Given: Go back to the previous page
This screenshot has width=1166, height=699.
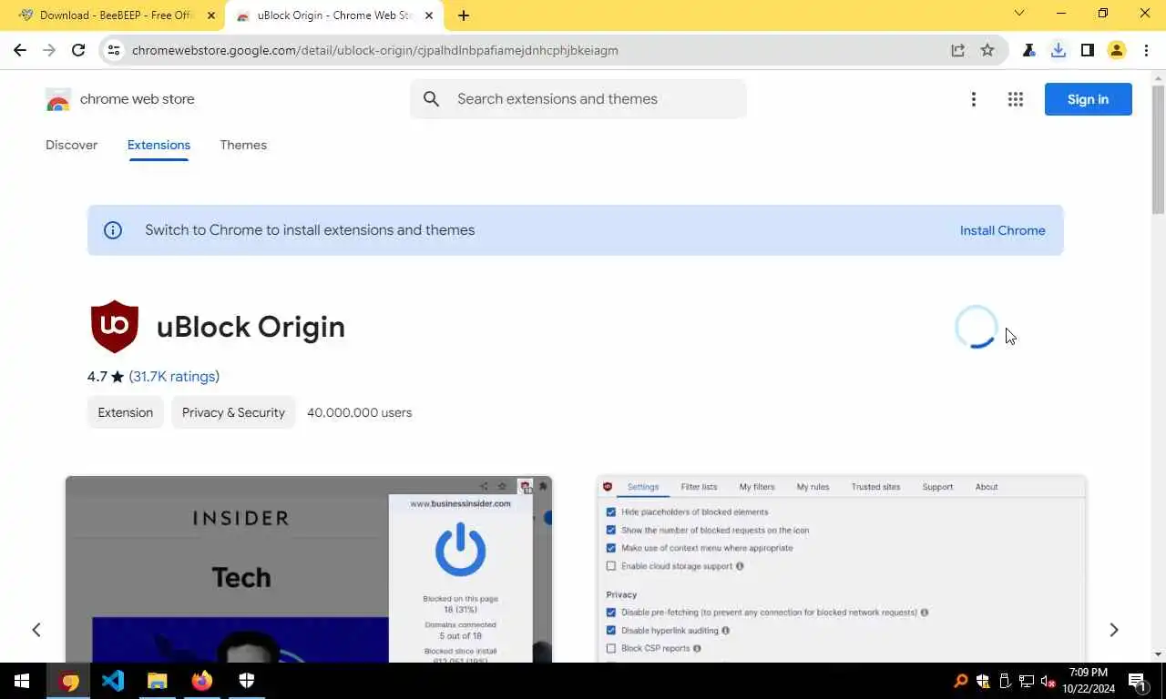Looking at the screenshot, I should point(20,50).
